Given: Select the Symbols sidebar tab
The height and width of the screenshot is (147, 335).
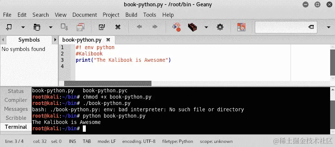Looking at the screenshot, I should coord(29,40).
